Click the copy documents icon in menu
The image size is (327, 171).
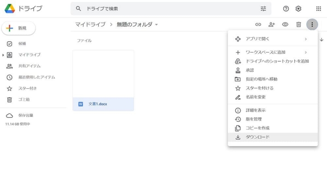coord(238,128)
